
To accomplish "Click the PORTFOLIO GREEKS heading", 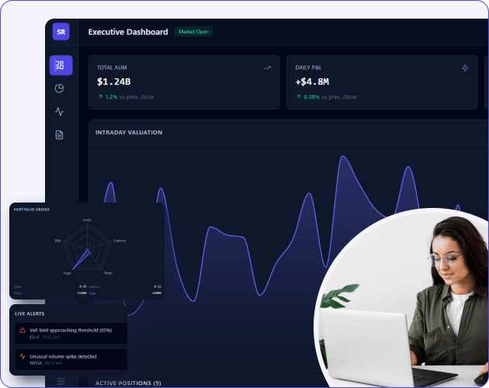I will coord(32,210).
